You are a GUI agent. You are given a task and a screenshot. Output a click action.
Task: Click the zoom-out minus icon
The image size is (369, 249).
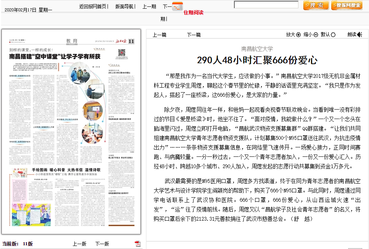click(x=316, y=35)
